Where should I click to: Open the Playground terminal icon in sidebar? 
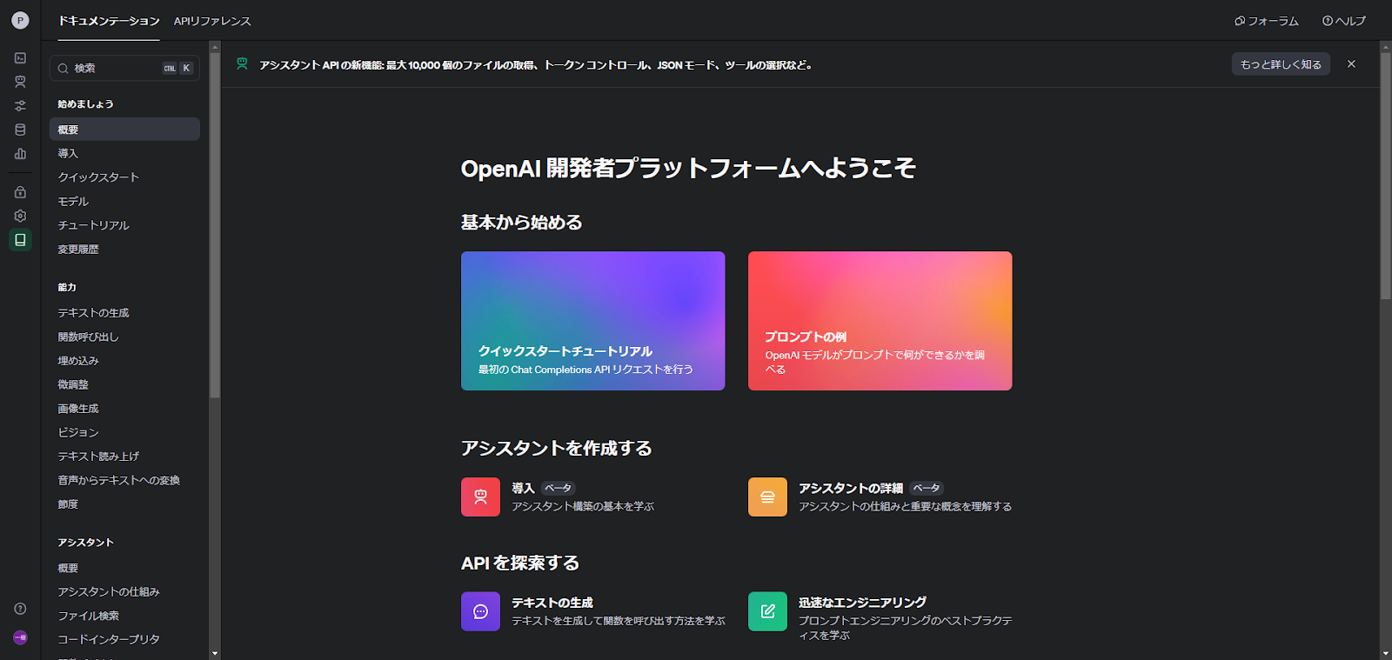20,58
